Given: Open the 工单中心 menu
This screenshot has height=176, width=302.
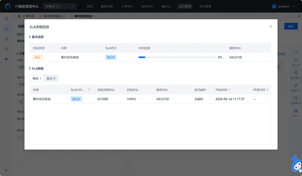Looking at the screenshot, I should click(x=127, y=6).
